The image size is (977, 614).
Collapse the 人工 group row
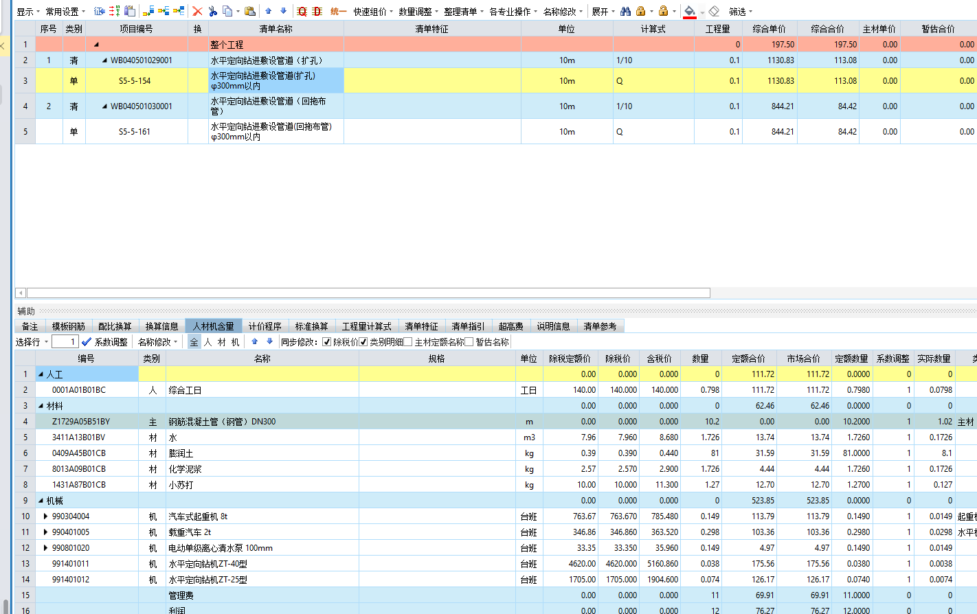pos(41,374)
